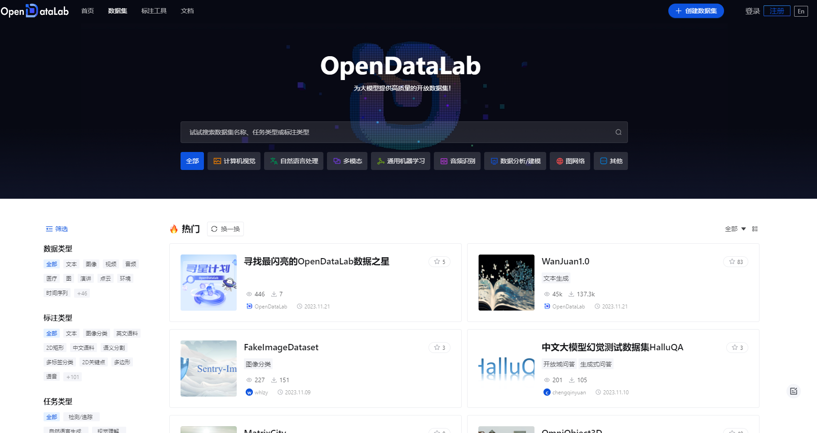The height and width of the screenshot is (433, 817).
Task: Open 数据集 in top navigation
Action: point(118,11)
